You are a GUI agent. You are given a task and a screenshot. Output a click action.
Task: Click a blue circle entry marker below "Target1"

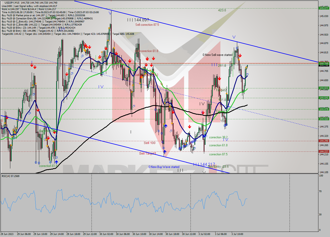point(226,125)
